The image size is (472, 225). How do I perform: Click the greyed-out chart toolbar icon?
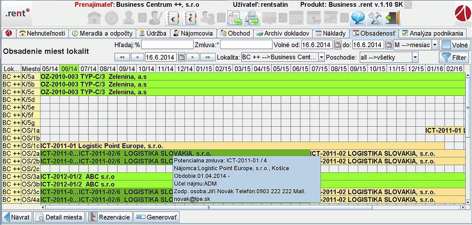(270, 18)
